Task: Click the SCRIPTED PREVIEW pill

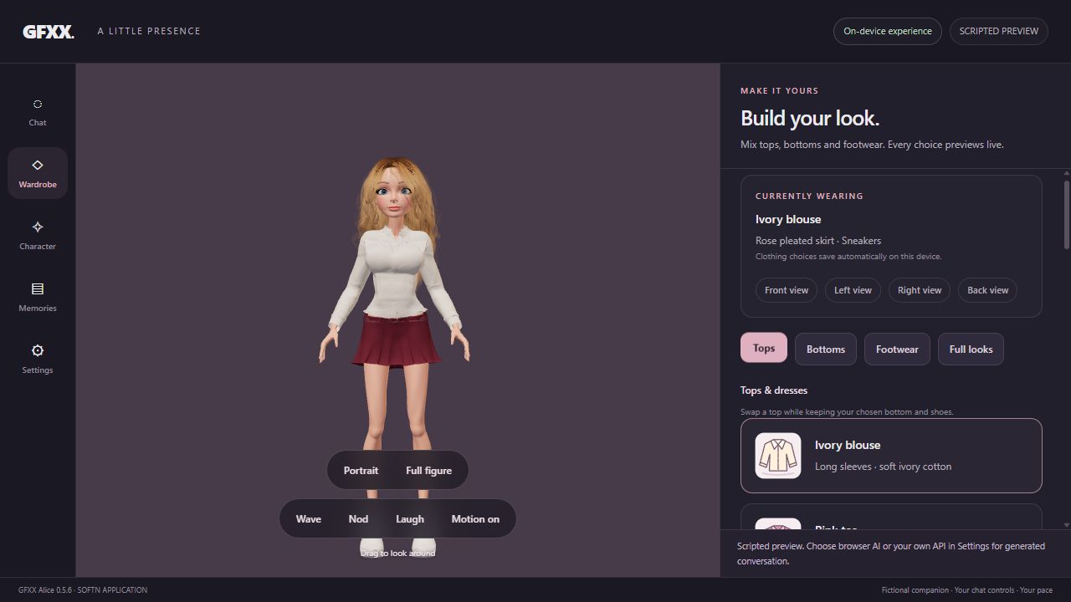Action: [x=999, y=31]
